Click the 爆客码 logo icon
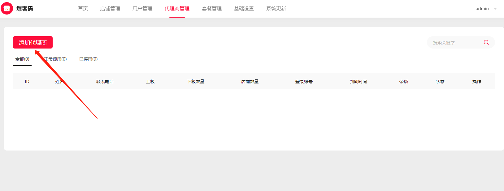The height and width of the screenshot is (191, 504). click(7, 9)
